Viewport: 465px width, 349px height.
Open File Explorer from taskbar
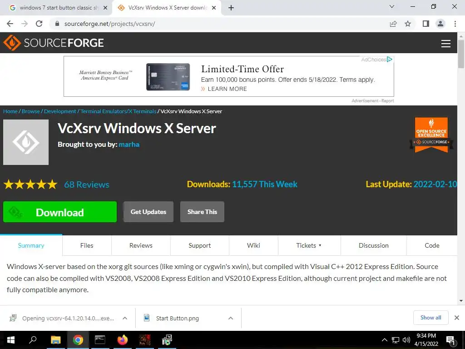click(55, 340)
